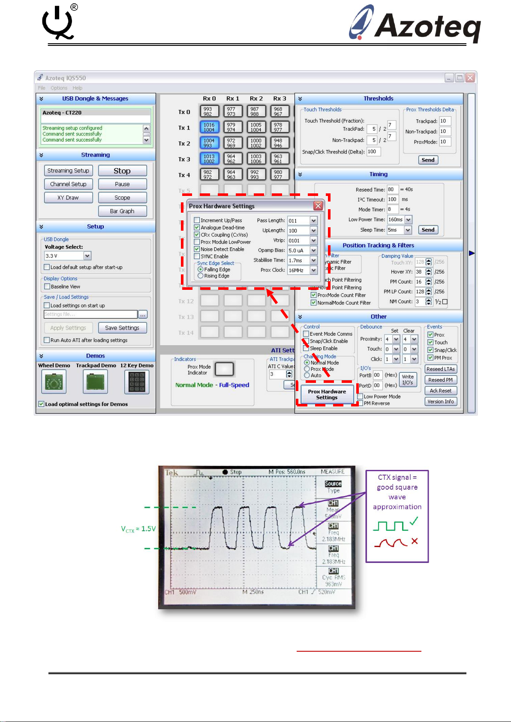The height and width of the screenshot is (722, 511).
Task: Open UpLength dropdown
Action: tap(314, 231)
